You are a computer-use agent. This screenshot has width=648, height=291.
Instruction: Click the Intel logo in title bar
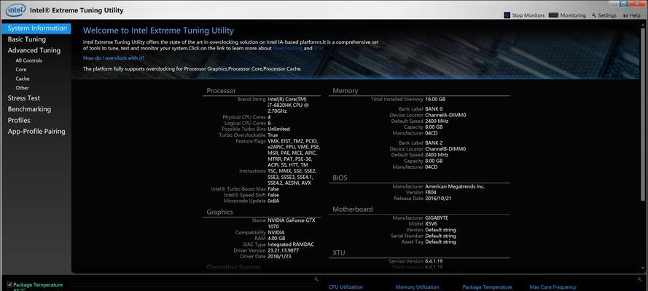pos(16,10)
